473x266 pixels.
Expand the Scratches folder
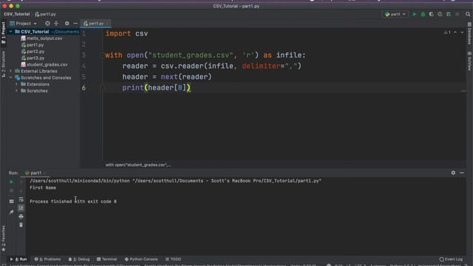click(x=16, y=91)
